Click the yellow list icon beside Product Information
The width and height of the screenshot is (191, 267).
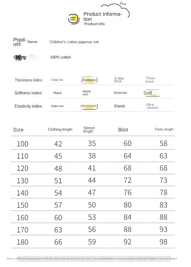(74, 19)
